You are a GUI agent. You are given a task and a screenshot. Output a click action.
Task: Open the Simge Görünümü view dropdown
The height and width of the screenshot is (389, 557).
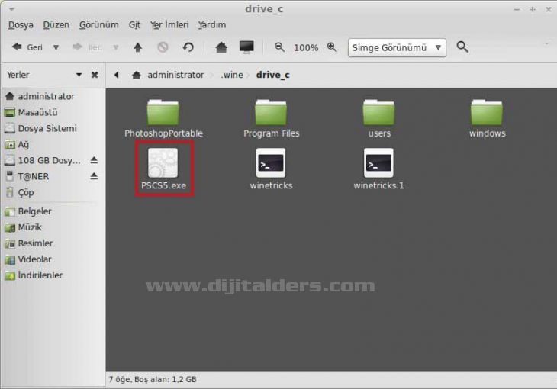click(397, 47)
